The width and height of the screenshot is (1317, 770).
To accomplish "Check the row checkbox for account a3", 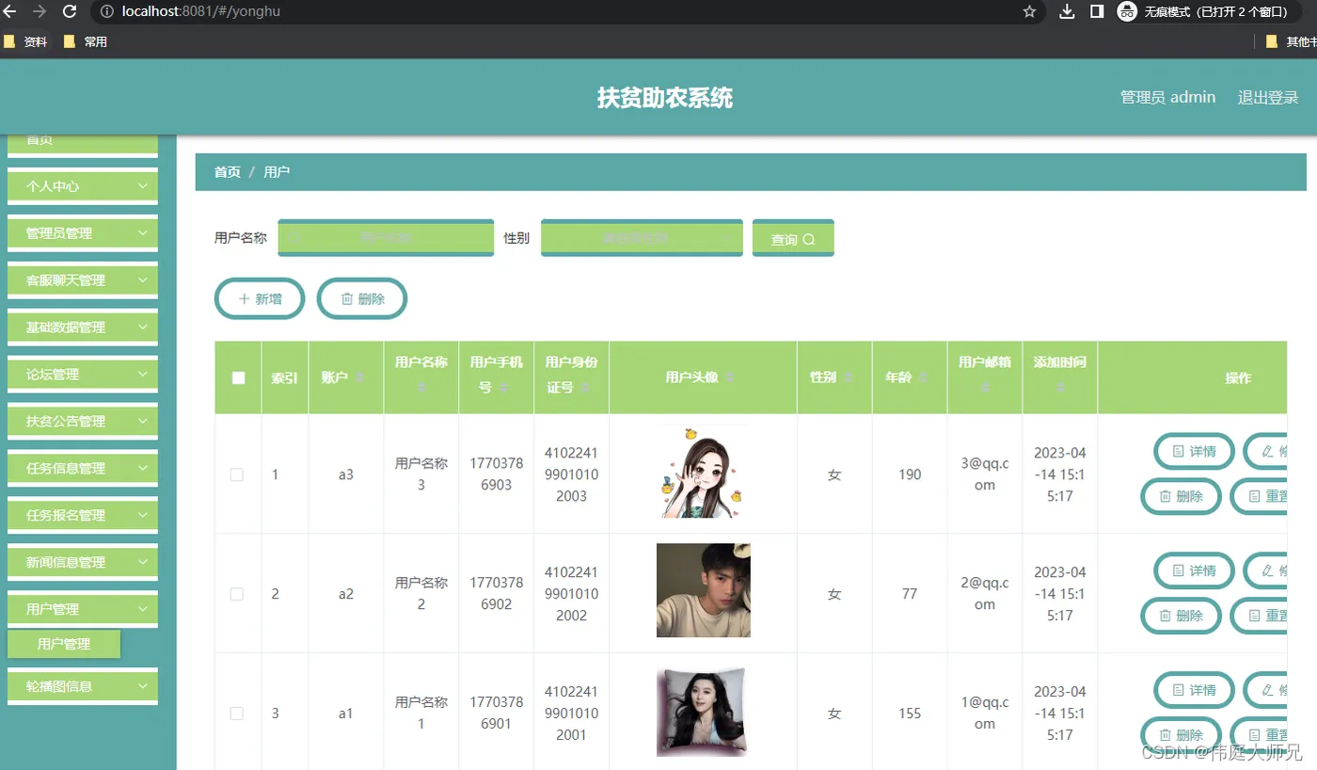I will 237,475.
